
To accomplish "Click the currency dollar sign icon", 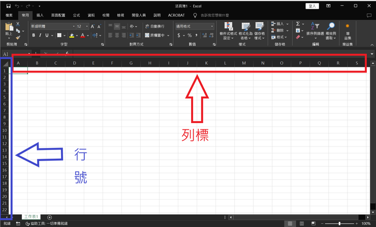I will (179, 35).
